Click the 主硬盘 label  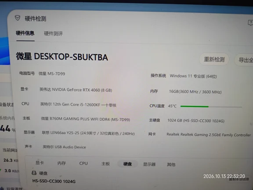155,120
